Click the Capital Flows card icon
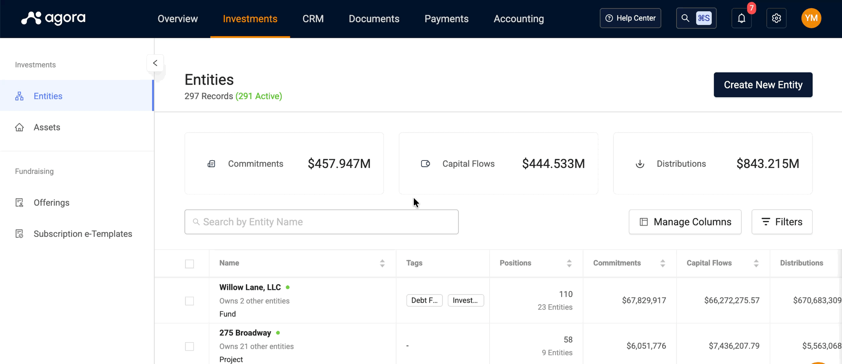Image resolution: width=842 pixels, height=364 pixels. coord(426,164)
